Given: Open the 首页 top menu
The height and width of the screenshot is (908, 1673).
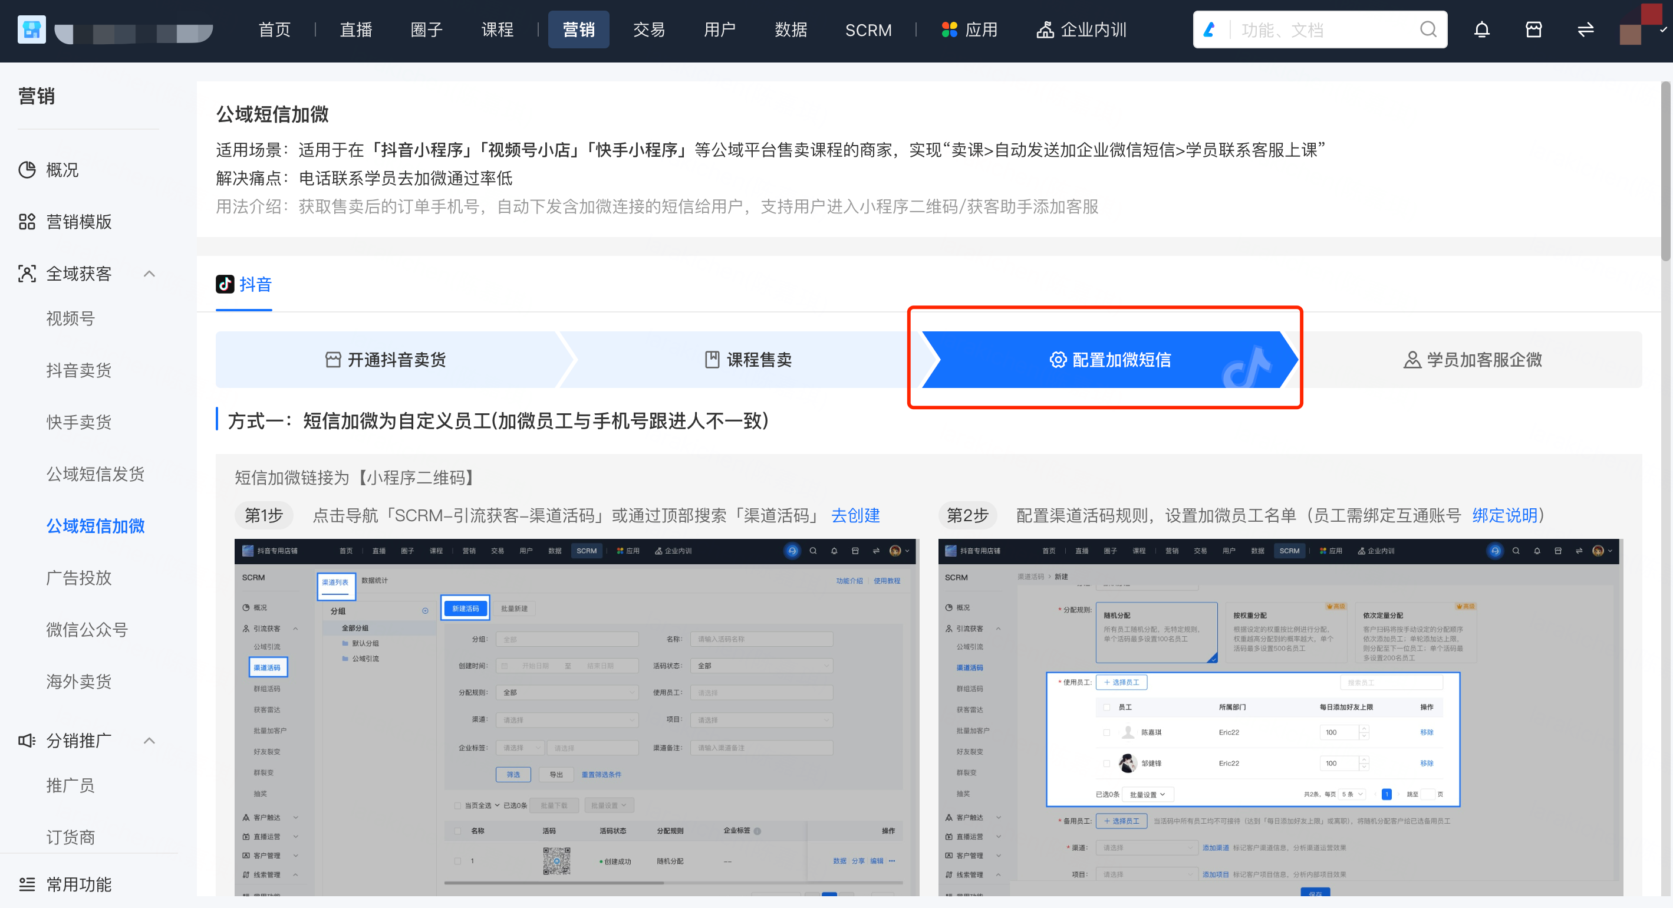Looking at the screenshot, I should (x=274, y=30).
